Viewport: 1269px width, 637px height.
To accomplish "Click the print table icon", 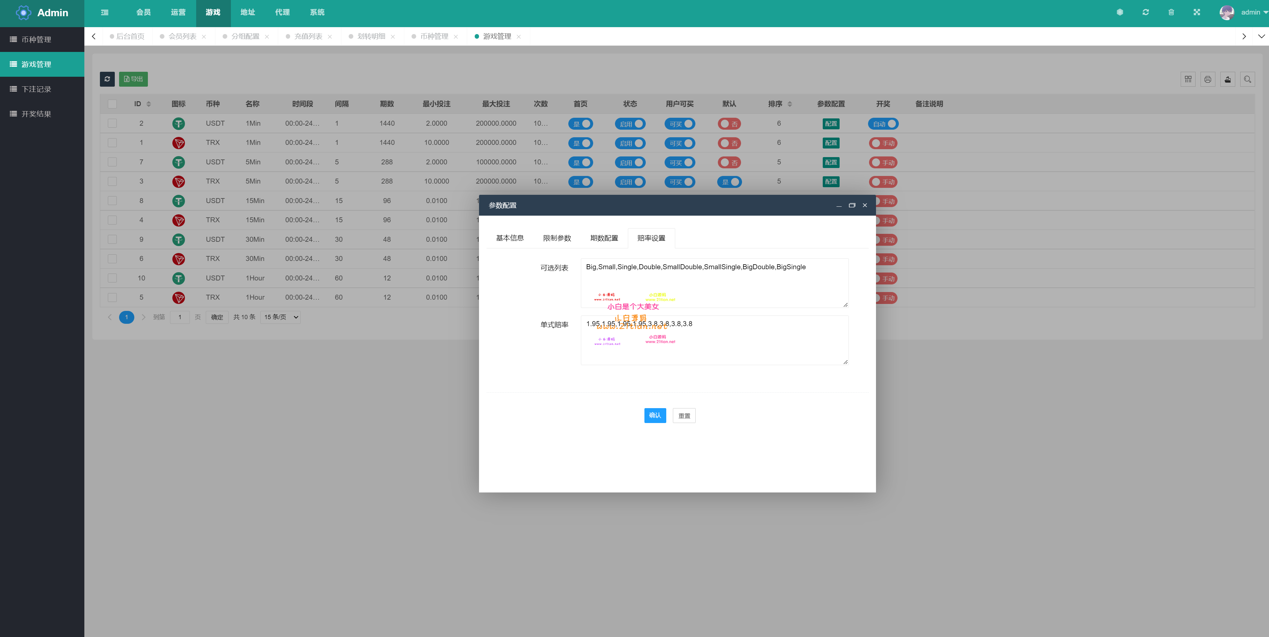I will click(1207, 79).
